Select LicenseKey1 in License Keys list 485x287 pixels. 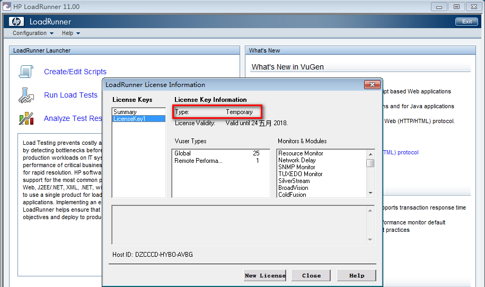[128, 119]
